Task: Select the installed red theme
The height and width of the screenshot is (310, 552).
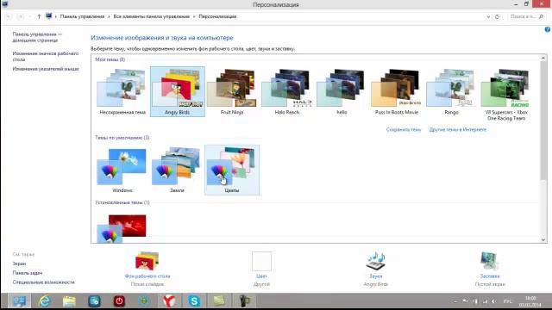Action: [x=122, y=228]
